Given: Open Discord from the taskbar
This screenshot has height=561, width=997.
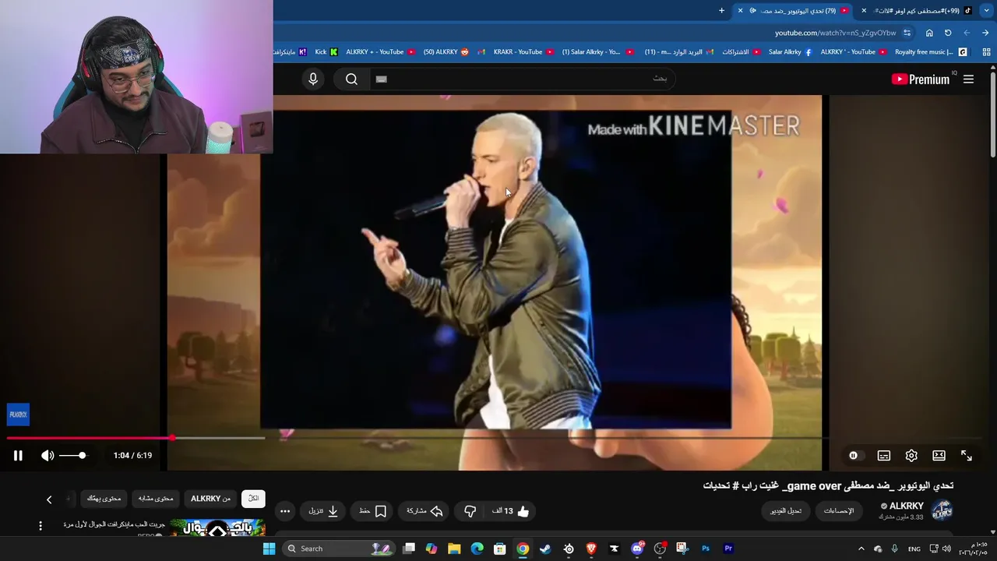Looking at the screenshot, I should [637, 549].
